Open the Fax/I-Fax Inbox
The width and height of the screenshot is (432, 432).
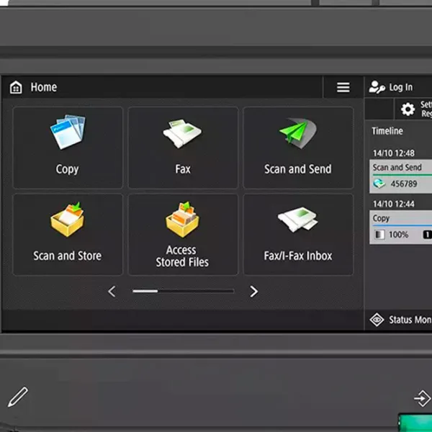[x=298, y=234]
